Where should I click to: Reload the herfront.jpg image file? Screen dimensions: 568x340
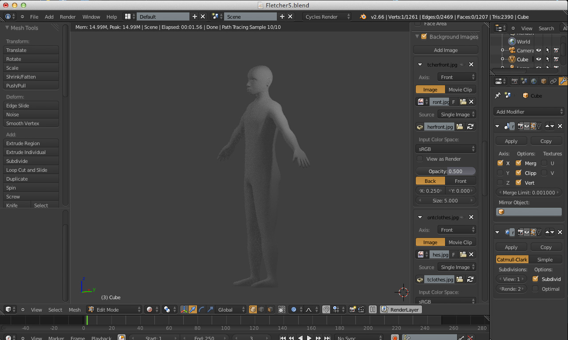click(470, 127)
